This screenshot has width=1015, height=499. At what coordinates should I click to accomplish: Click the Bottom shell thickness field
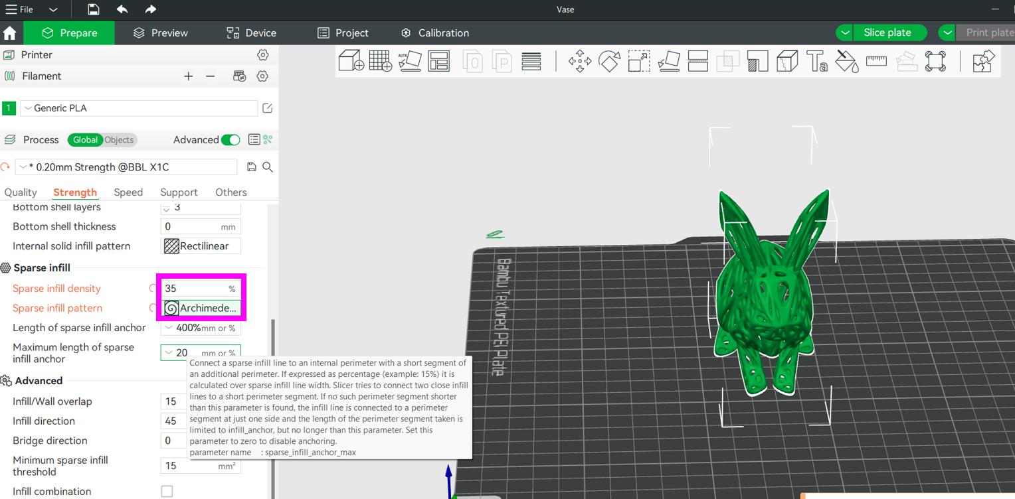(201, 226)
